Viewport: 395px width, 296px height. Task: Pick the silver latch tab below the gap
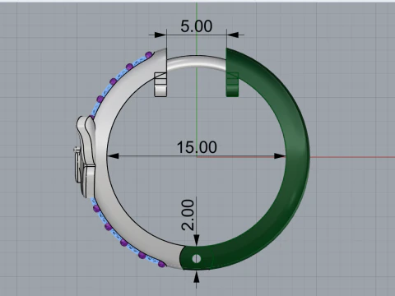click(160, 85)
